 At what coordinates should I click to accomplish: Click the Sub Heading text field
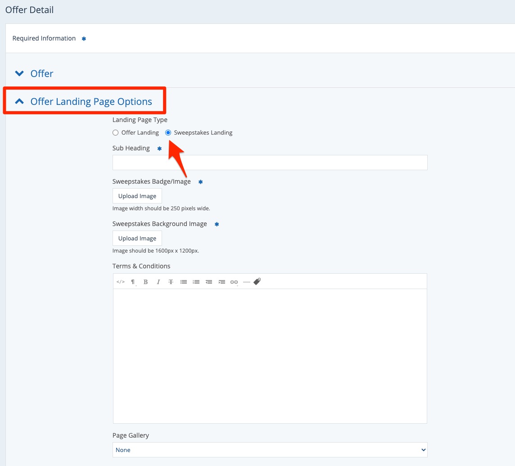[270, 163]
